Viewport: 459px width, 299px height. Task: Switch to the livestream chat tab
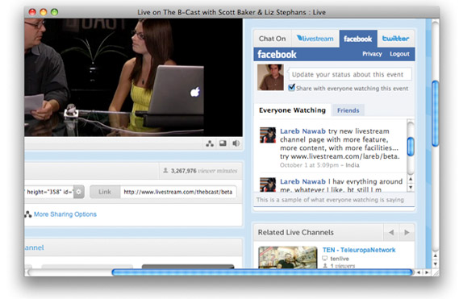tap(315, 39)
